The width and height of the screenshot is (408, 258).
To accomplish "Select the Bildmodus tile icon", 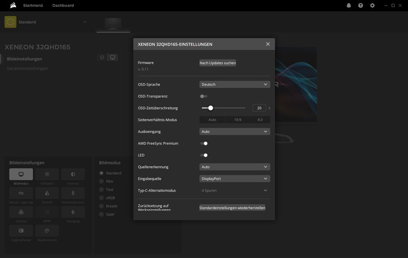I will pos(21,174).
